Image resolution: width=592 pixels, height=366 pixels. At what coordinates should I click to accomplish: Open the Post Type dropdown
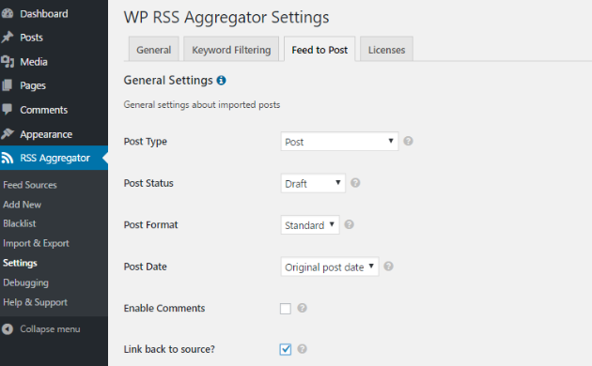click(x=339, y=142)
